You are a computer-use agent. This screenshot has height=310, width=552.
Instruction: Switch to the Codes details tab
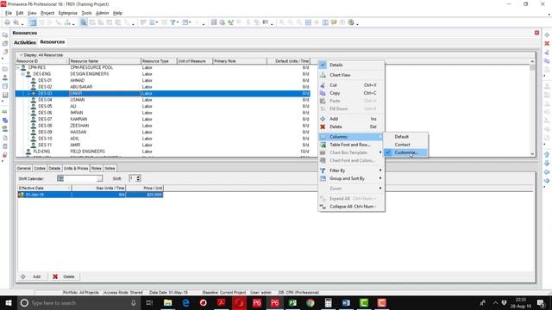tap(40, 169)
